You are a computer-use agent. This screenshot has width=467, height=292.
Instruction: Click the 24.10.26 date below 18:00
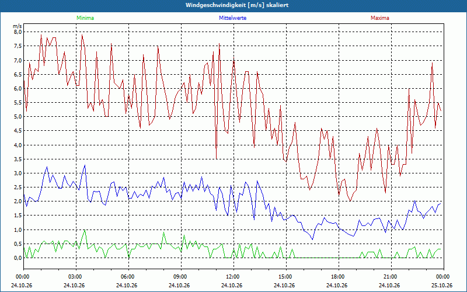[337, 285]
